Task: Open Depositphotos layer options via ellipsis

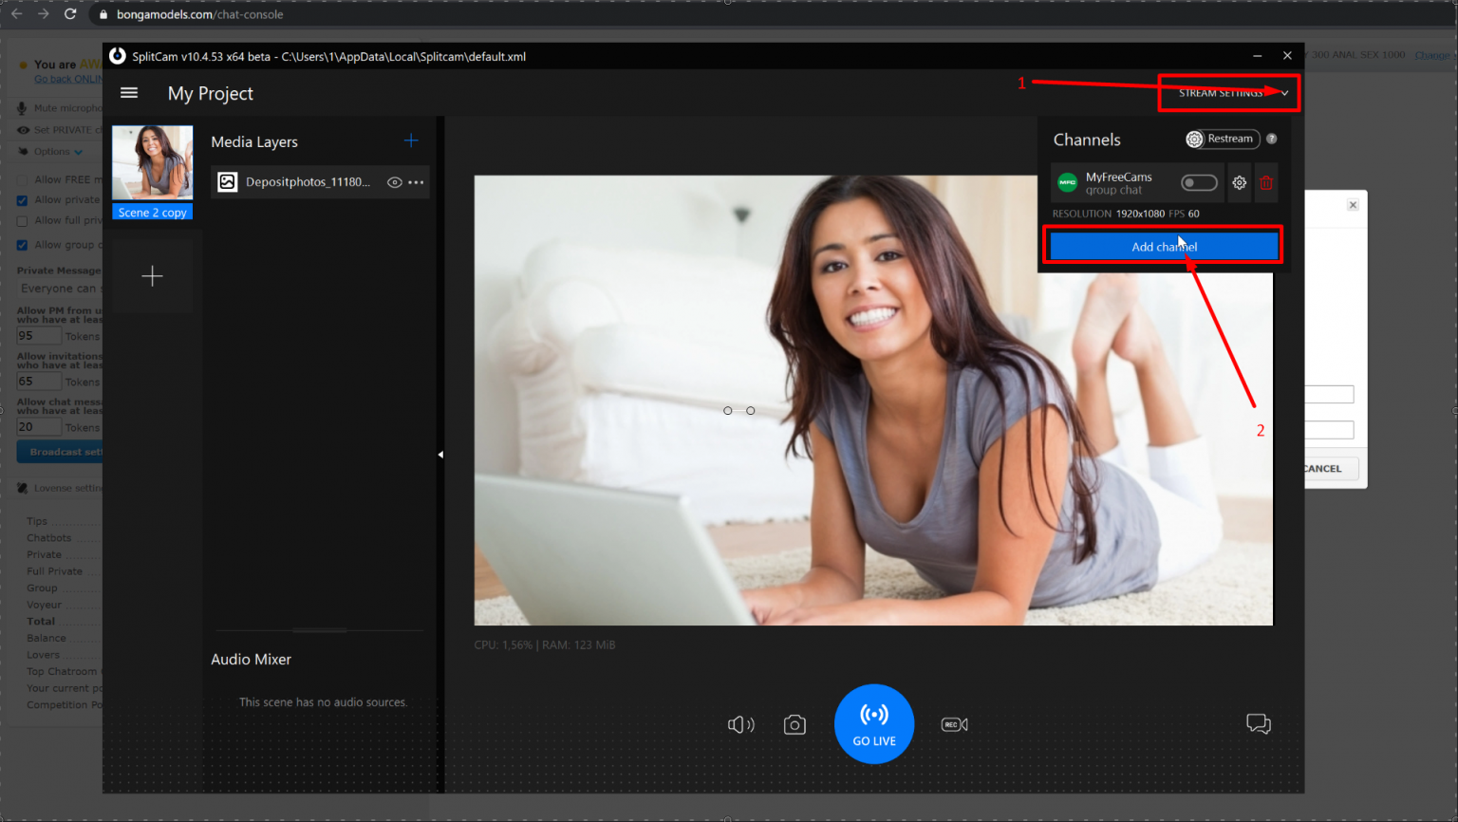Action: pos(416,182)
